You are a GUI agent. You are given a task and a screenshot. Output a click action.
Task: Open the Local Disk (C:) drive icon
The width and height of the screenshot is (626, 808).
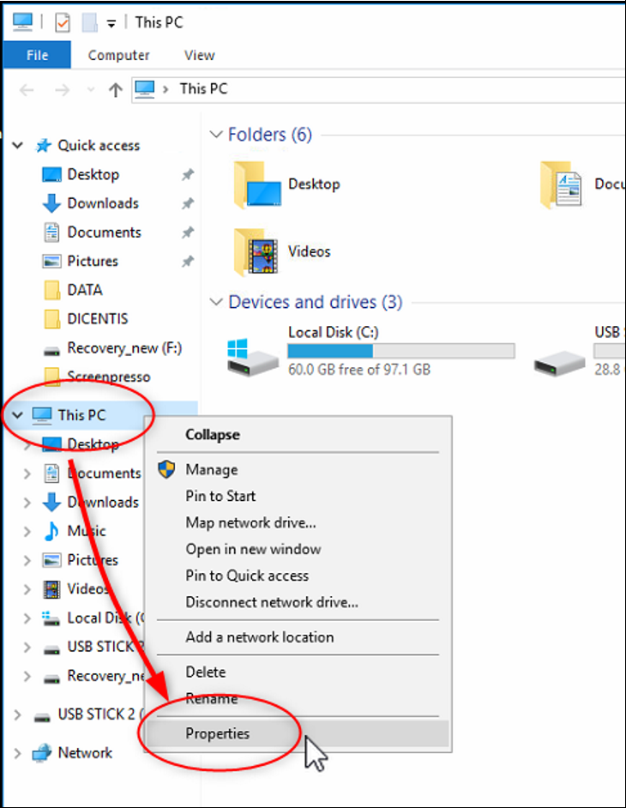pos(252,355)
